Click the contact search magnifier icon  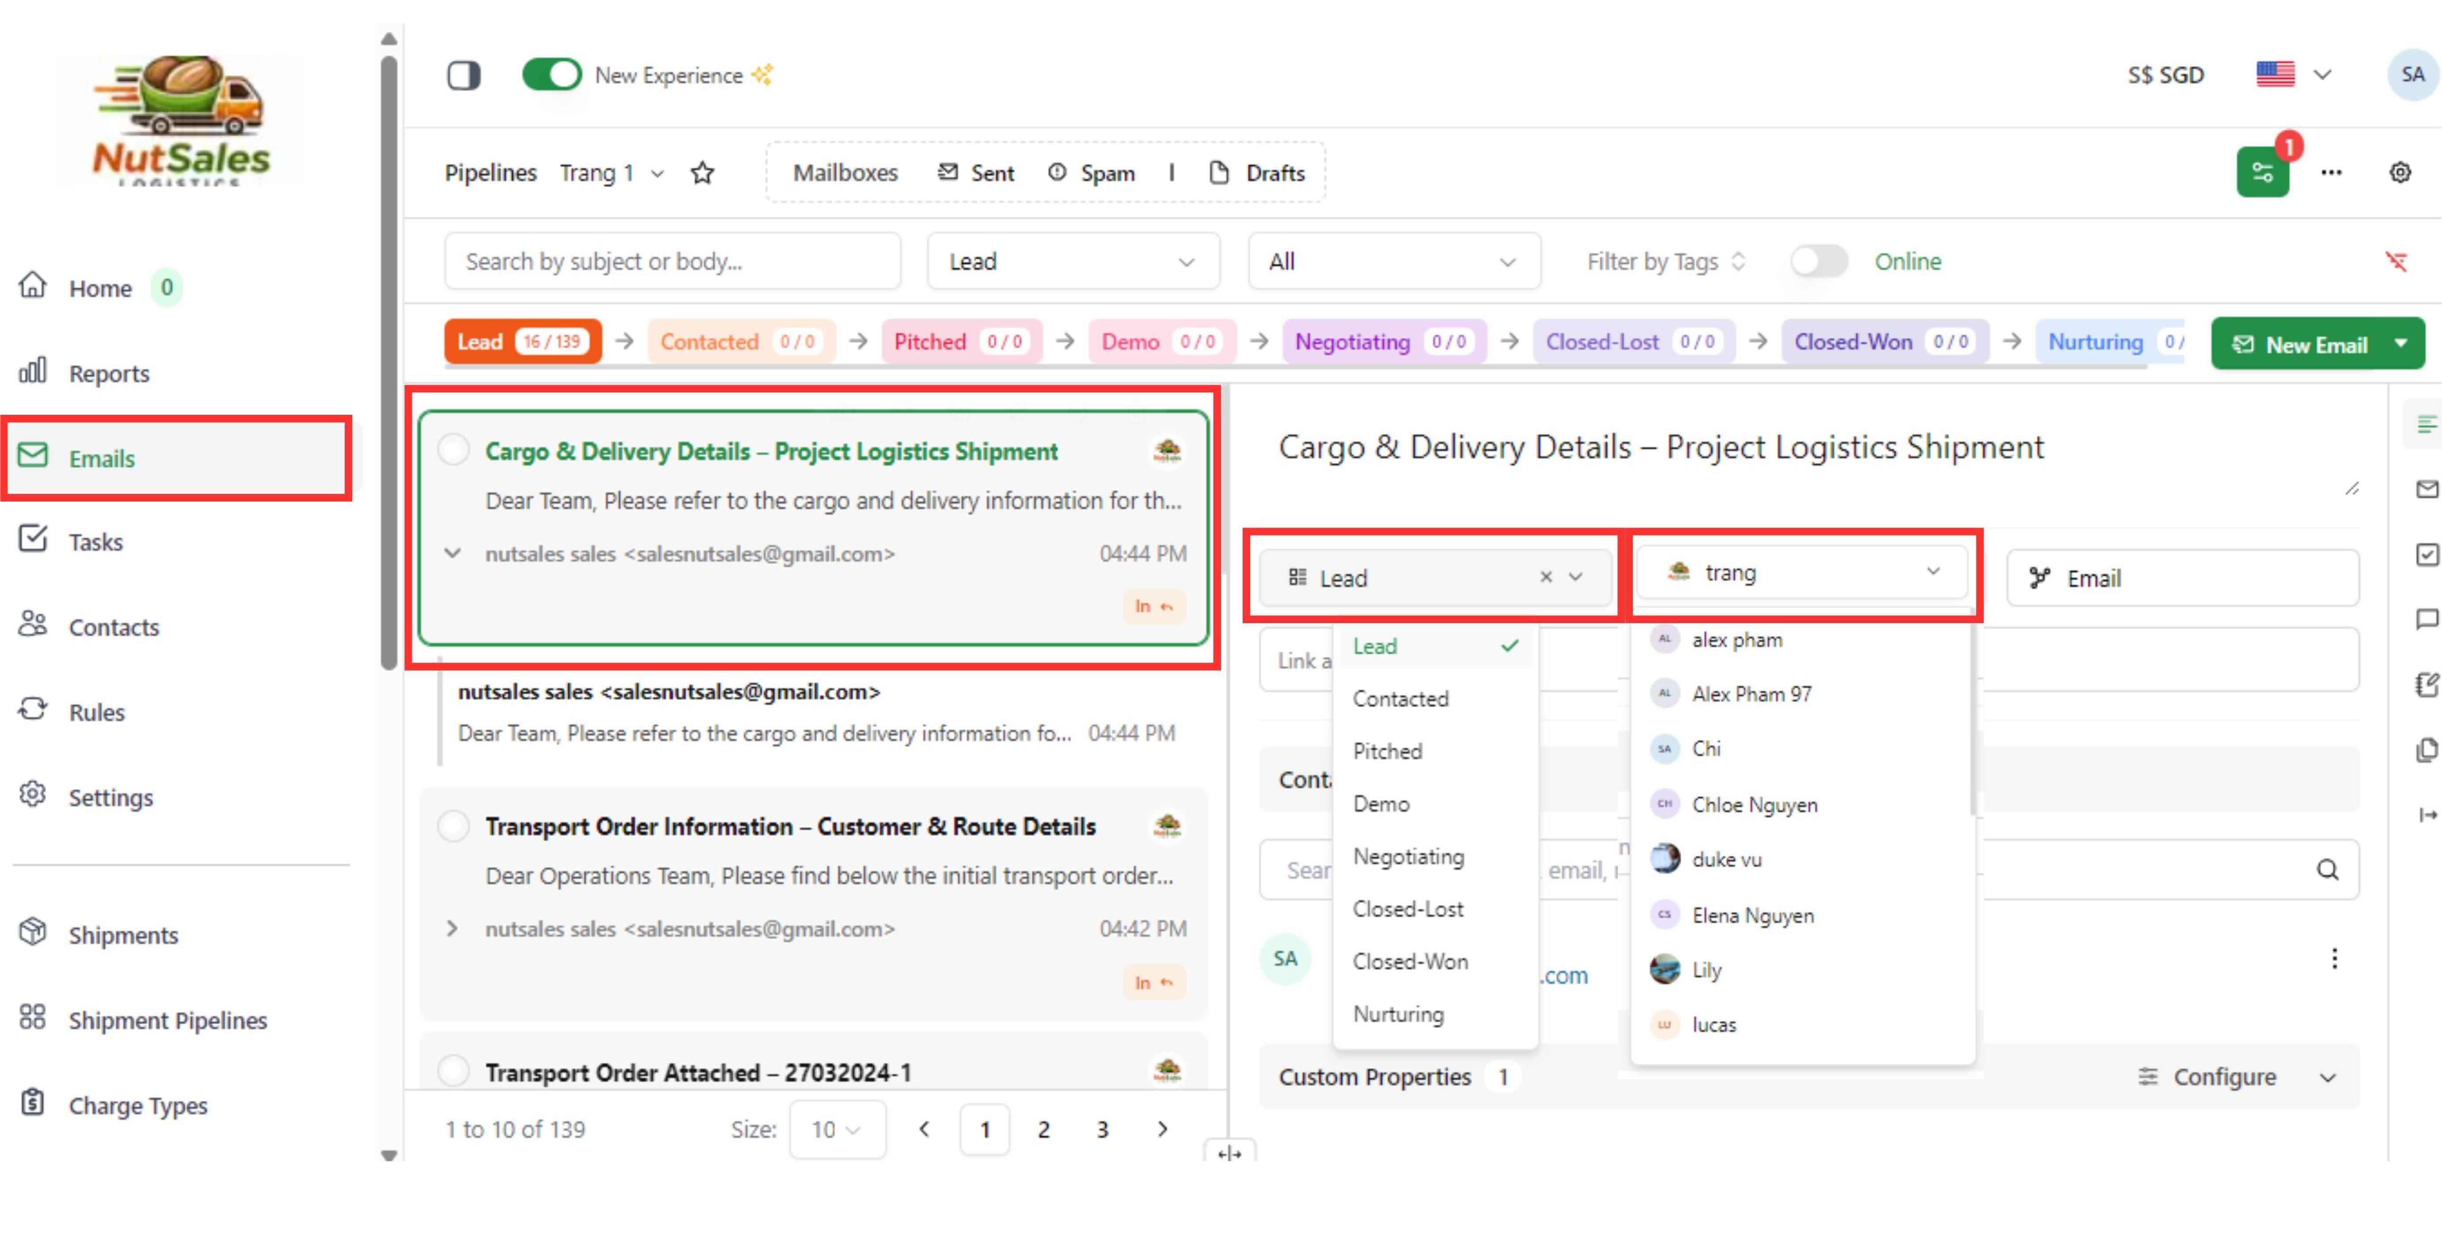(2327, 869)
